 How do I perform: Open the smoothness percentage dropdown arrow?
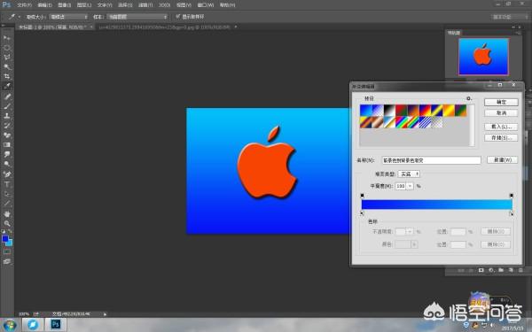click(410, 186)
